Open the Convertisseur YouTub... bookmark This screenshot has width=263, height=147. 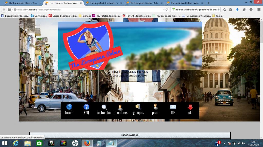tap(196, 16)
